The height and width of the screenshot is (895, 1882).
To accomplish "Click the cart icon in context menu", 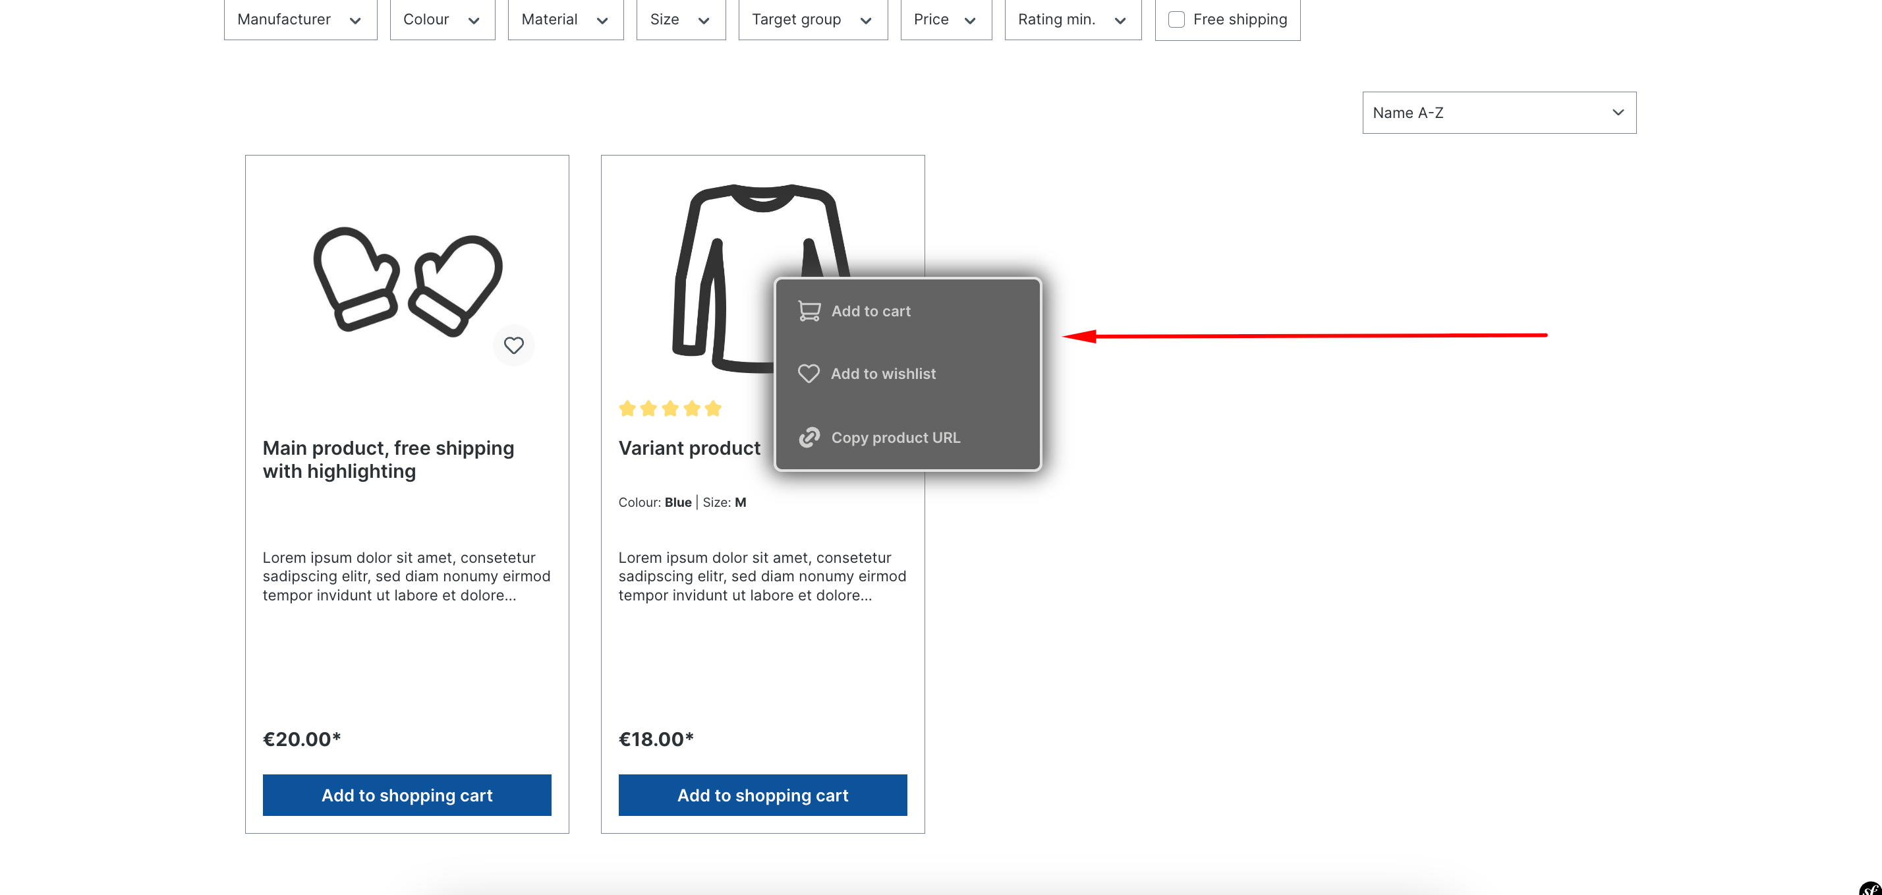I will point(809,311).
